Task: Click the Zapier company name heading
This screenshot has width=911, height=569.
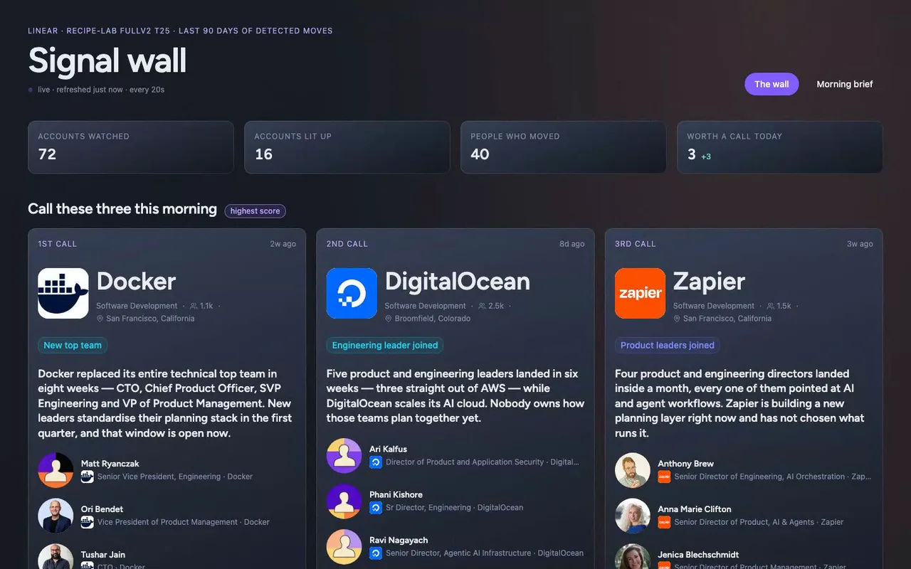Action: (710, 282)
